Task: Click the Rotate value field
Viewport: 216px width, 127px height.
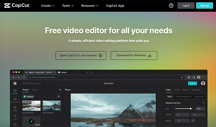Action: [182, 121]
